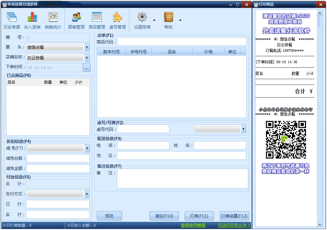This screenshot has width=327, height=230.
Task: Click the 设置菜单 gear icon
Action: point(142,17)
